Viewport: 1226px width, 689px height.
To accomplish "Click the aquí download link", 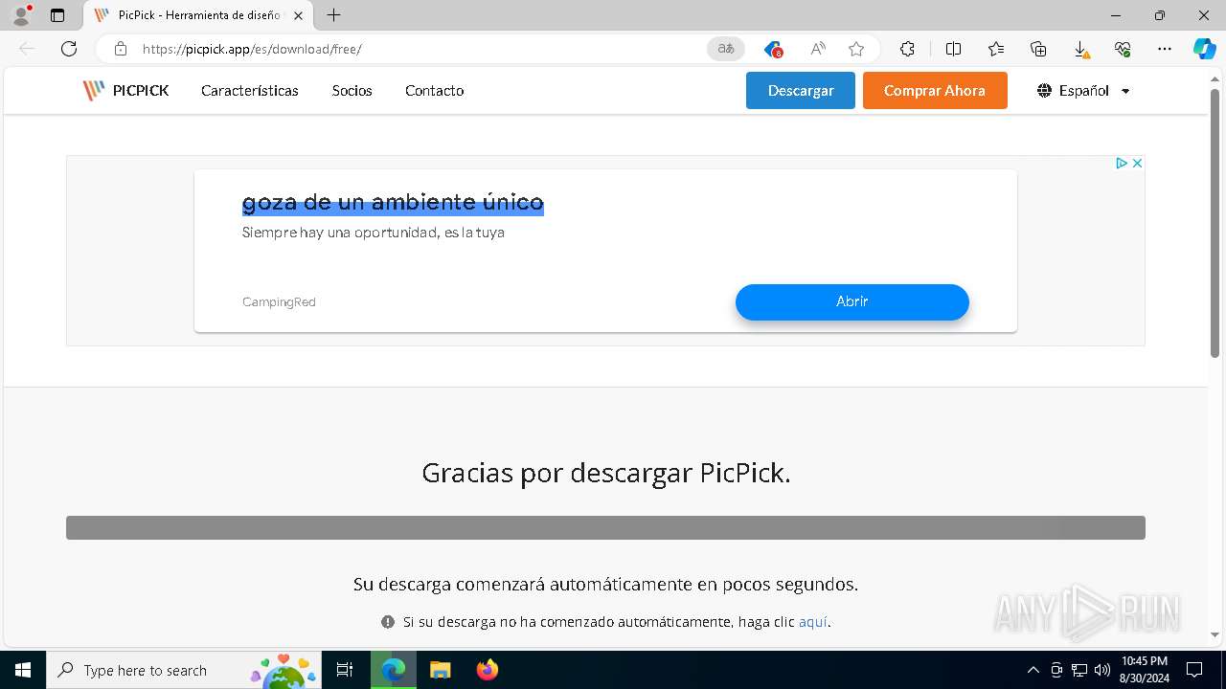I will 812,622.
